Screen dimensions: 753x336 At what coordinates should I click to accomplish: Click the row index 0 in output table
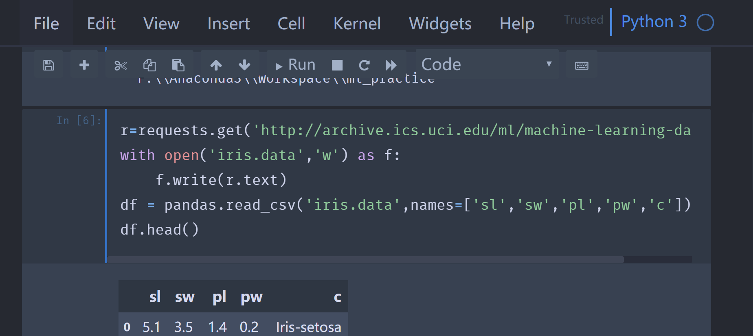click(x=127, y=327)
